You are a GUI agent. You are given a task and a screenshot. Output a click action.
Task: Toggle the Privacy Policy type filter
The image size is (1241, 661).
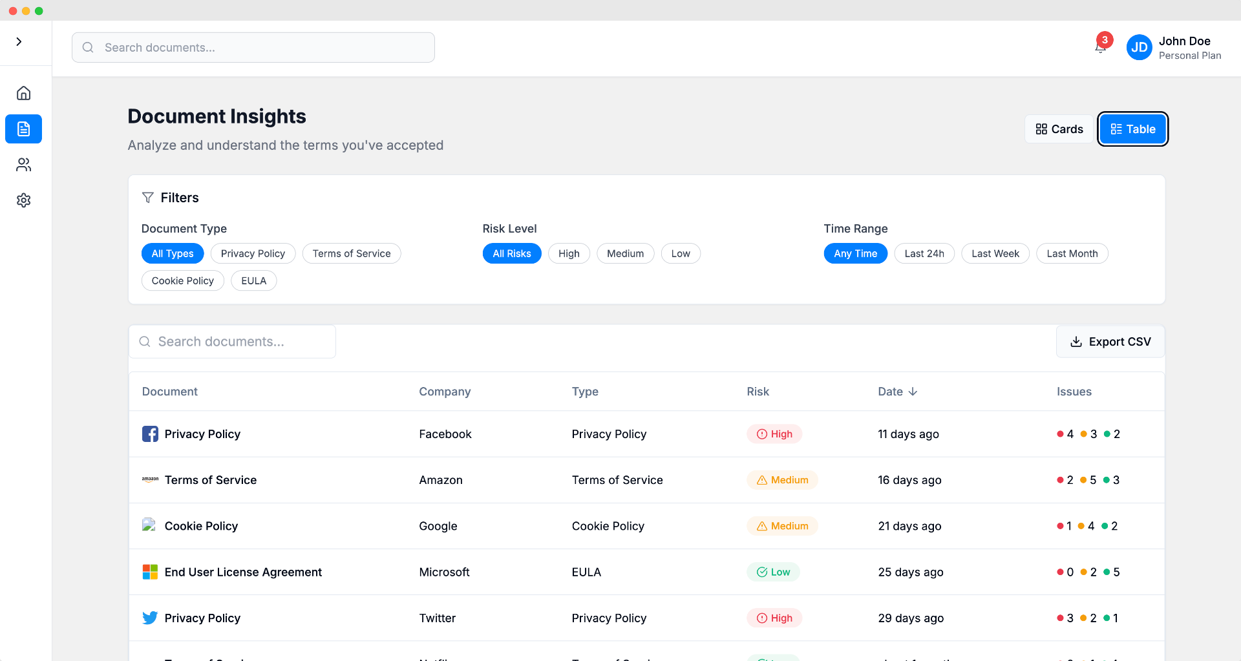coord(253,254)
